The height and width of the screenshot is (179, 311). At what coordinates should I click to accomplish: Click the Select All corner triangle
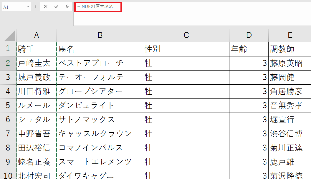10,36
